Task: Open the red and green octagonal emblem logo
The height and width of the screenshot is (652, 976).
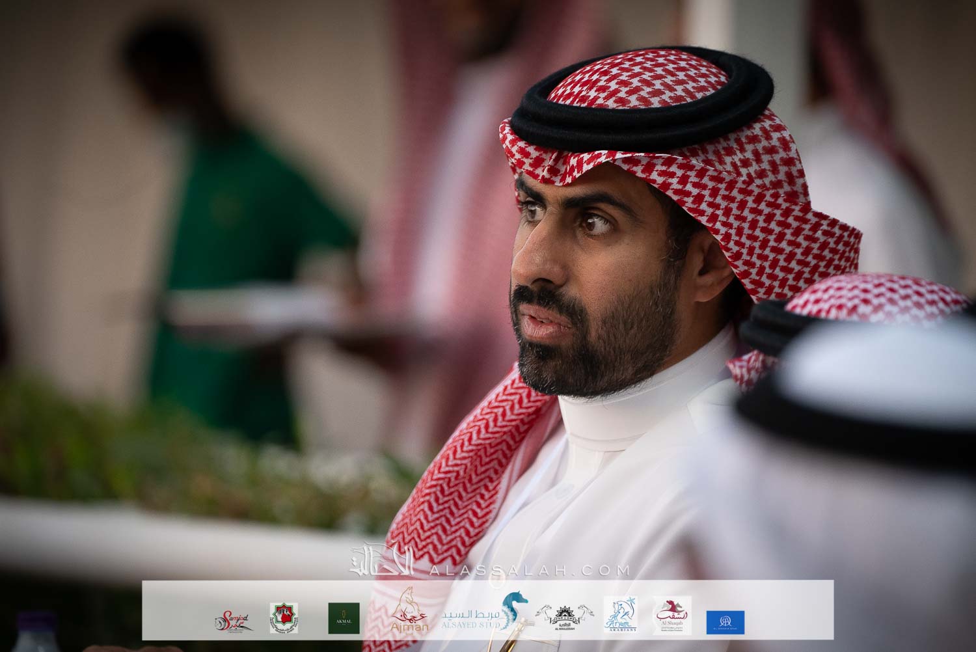Action: point(284,618)
